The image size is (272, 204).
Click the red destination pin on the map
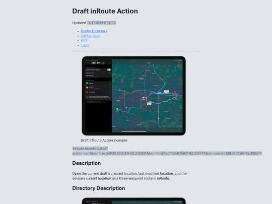click(175, 93)
